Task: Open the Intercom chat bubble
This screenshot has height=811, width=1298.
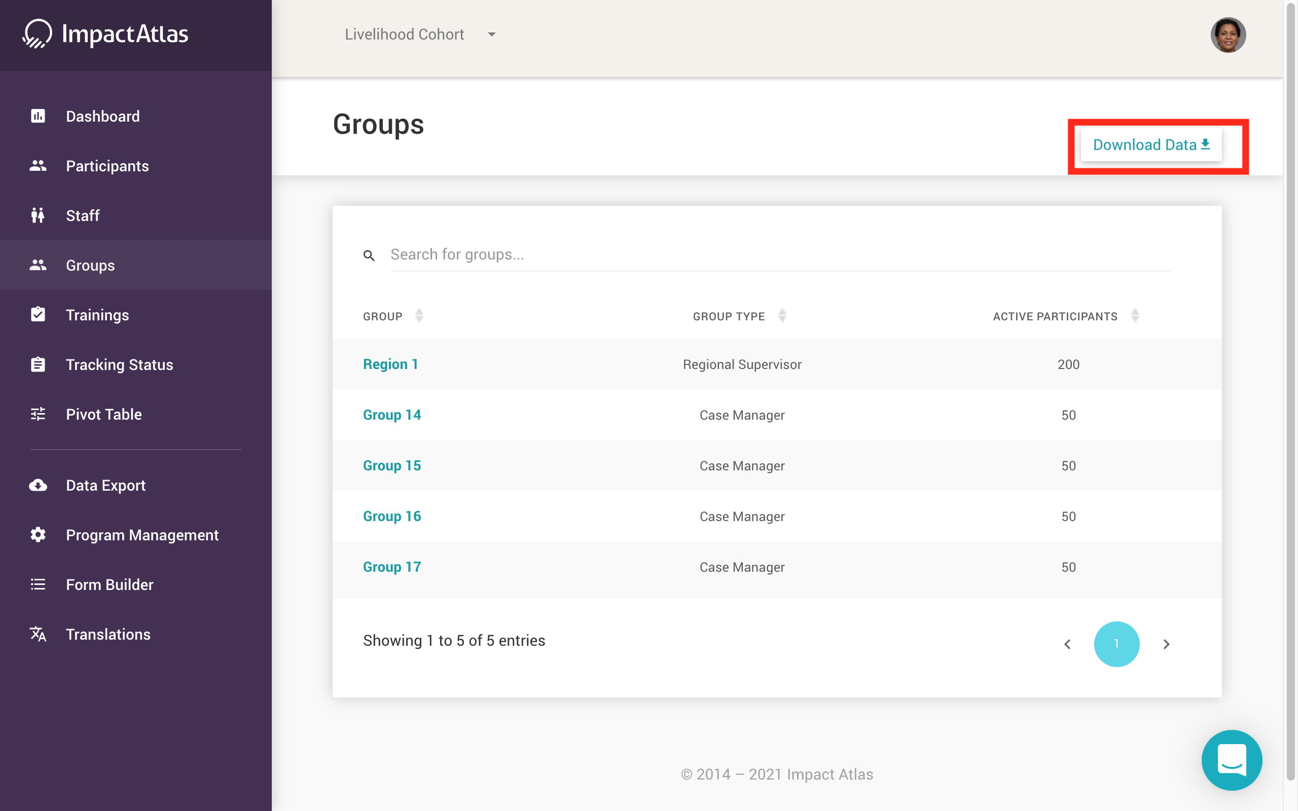Action: point(1232,760)
